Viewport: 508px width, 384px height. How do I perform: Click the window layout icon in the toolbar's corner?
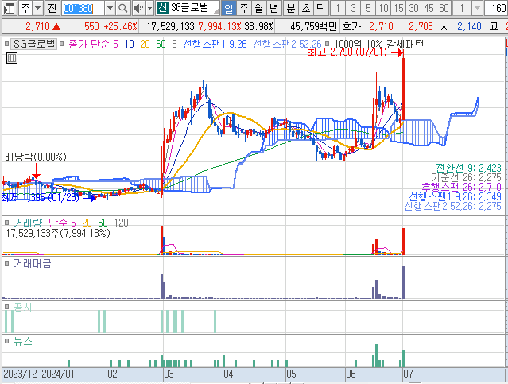click(9, 8)
